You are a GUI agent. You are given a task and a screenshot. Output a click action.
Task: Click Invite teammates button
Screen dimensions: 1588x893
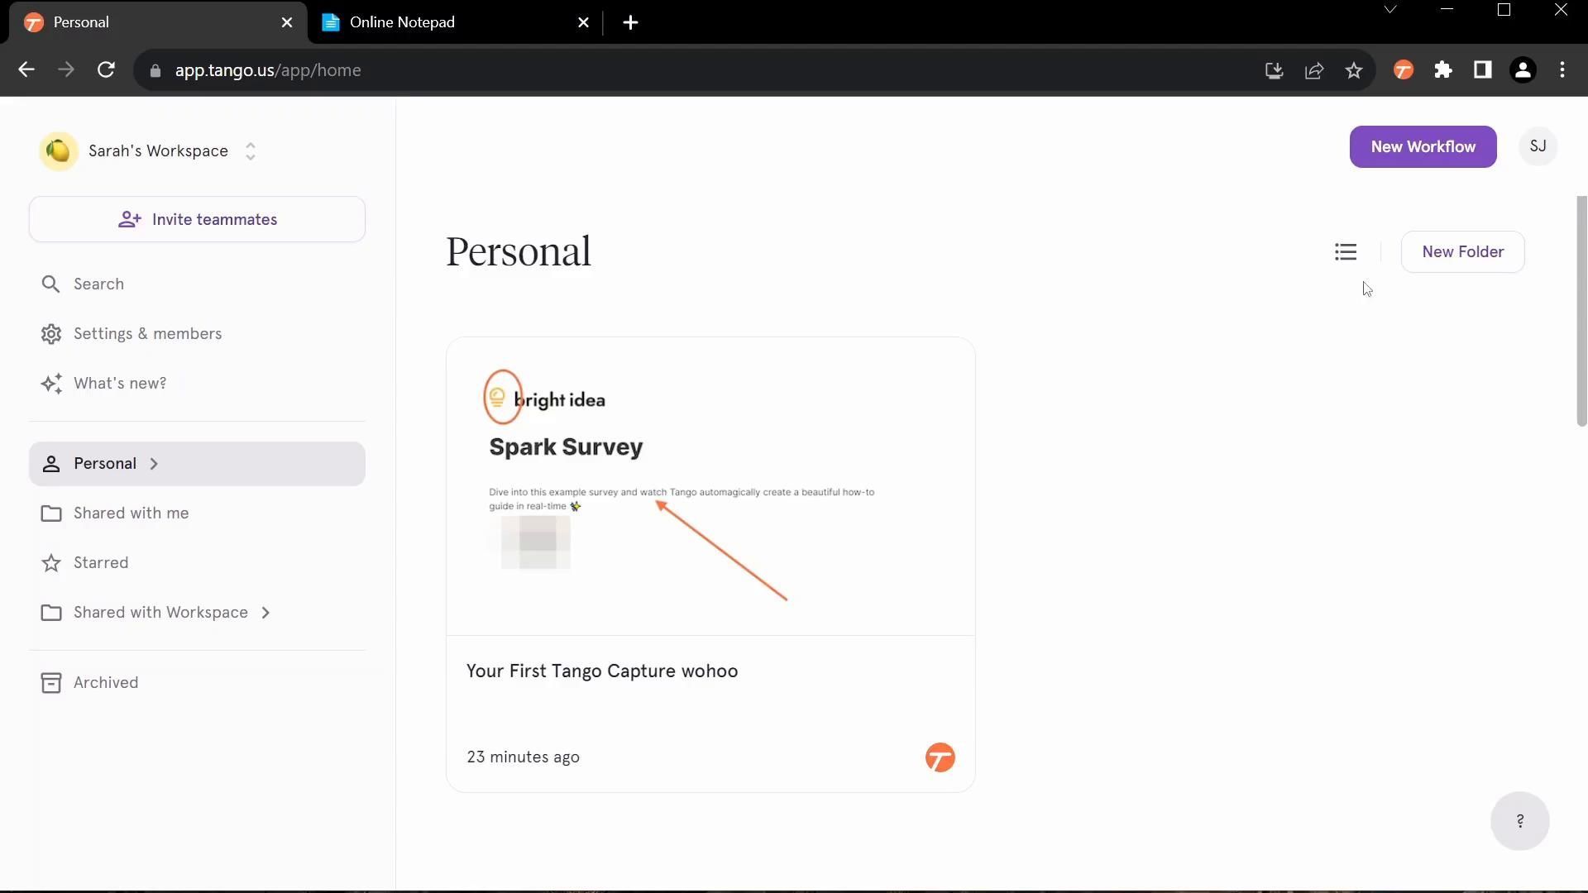point(197,220)
